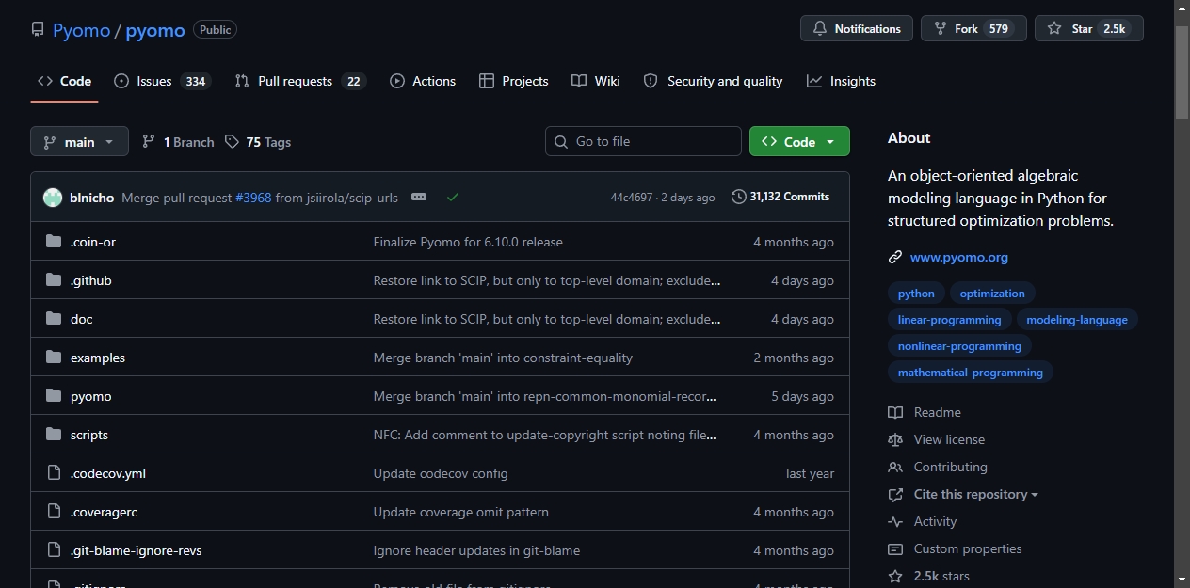The width and height of the screenshot is (1190, 588).
Task: Select the linear-programming topic tag
Action: [949, 320]
